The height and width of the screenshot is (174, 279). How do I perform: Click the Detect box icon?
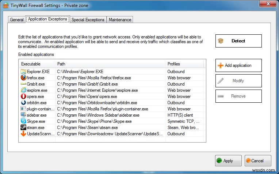click(221, 41)
